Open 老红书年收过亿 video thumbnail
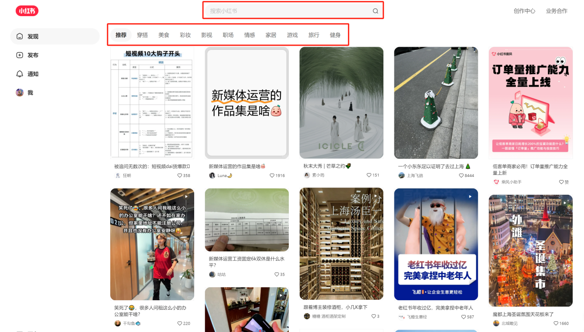Image resolution: width=584 pixels, height=332 pixels. click(436, 244)
